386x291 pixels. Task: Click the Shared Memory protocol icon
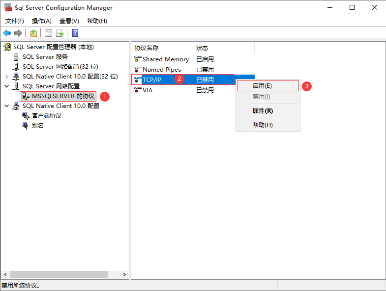click(x=137, y=59)
